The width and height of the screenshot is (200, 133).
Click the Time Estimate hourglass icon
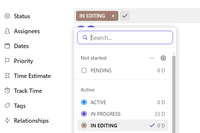(x=7, y=76)
